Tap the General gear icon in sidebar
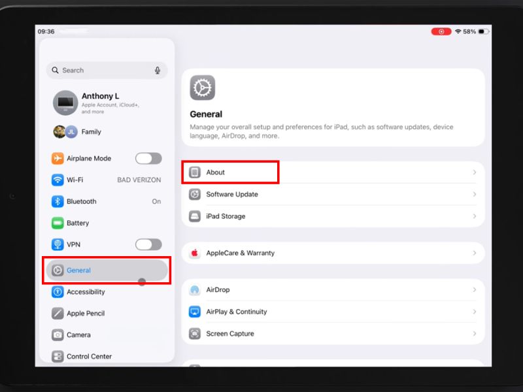This screenshot has width=523, height=392. point(58,270)
